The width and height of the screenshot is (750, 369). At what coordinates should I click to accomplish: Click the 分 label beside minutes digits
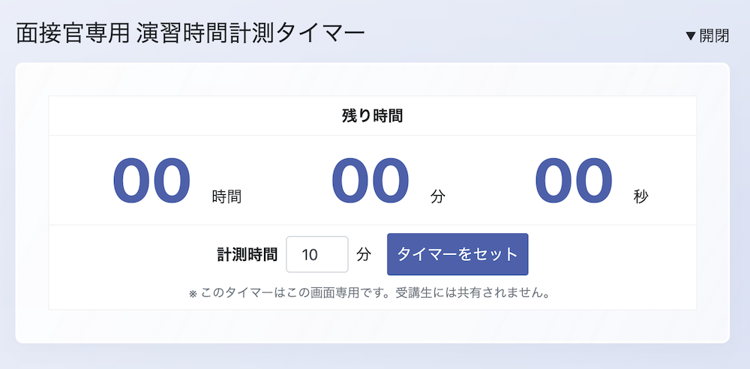click(438, 196)
